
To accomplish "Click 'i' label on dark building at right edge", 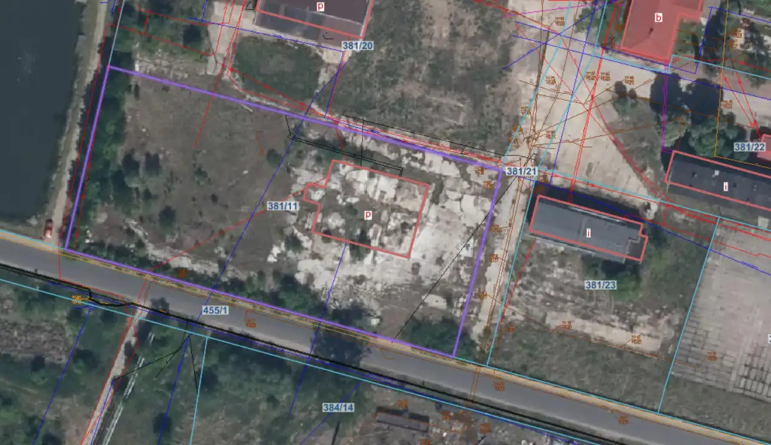I will pyautogui.click(x=725, y=186).
